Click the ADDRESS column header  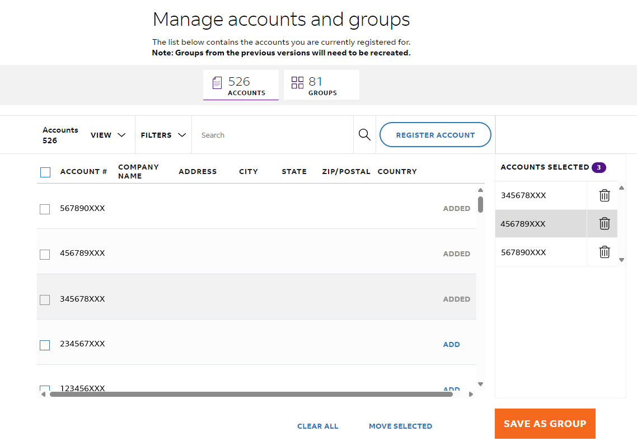click(x=198, y=171)
